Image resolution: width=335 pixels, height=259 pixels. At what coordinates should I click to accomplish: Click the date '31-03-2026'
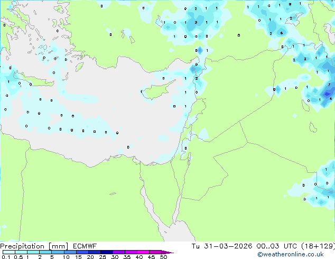228,246
